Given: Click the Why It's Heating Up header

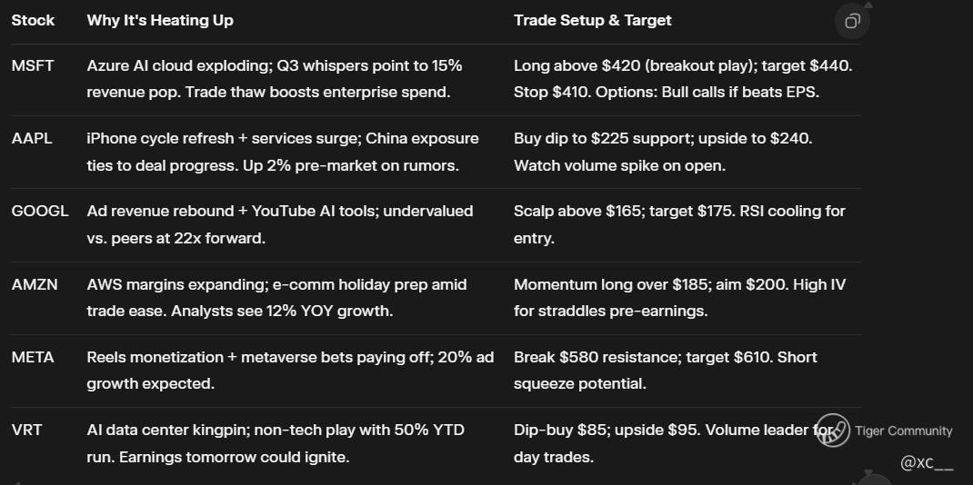Looking at the screenshot, I should [x=160, y=20].
